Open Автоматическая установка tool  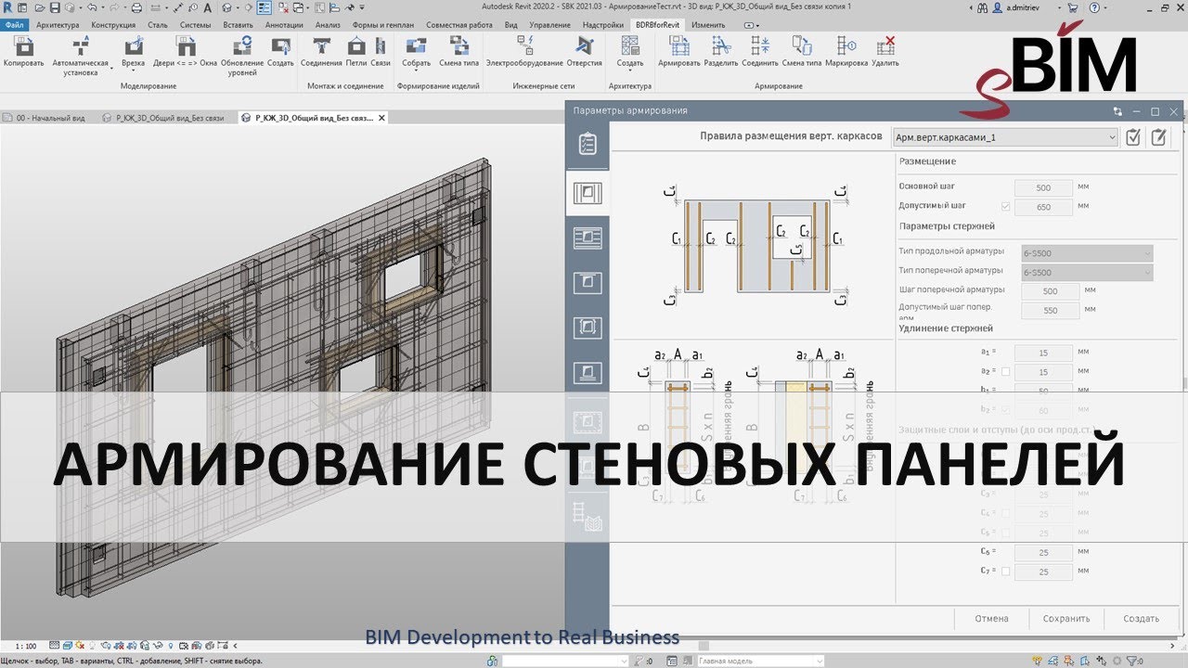tap(81, 56)
